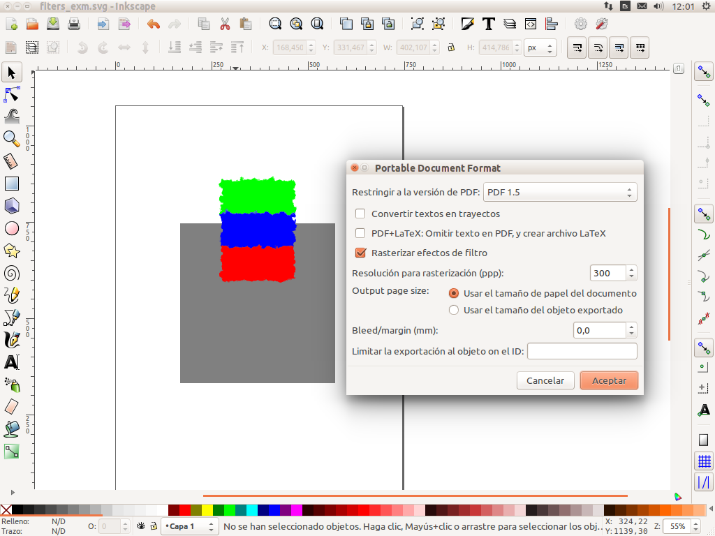Select the Node editing tool
Image resolution: width=715 pixels, height=536 pixels.
coord(11,94)
